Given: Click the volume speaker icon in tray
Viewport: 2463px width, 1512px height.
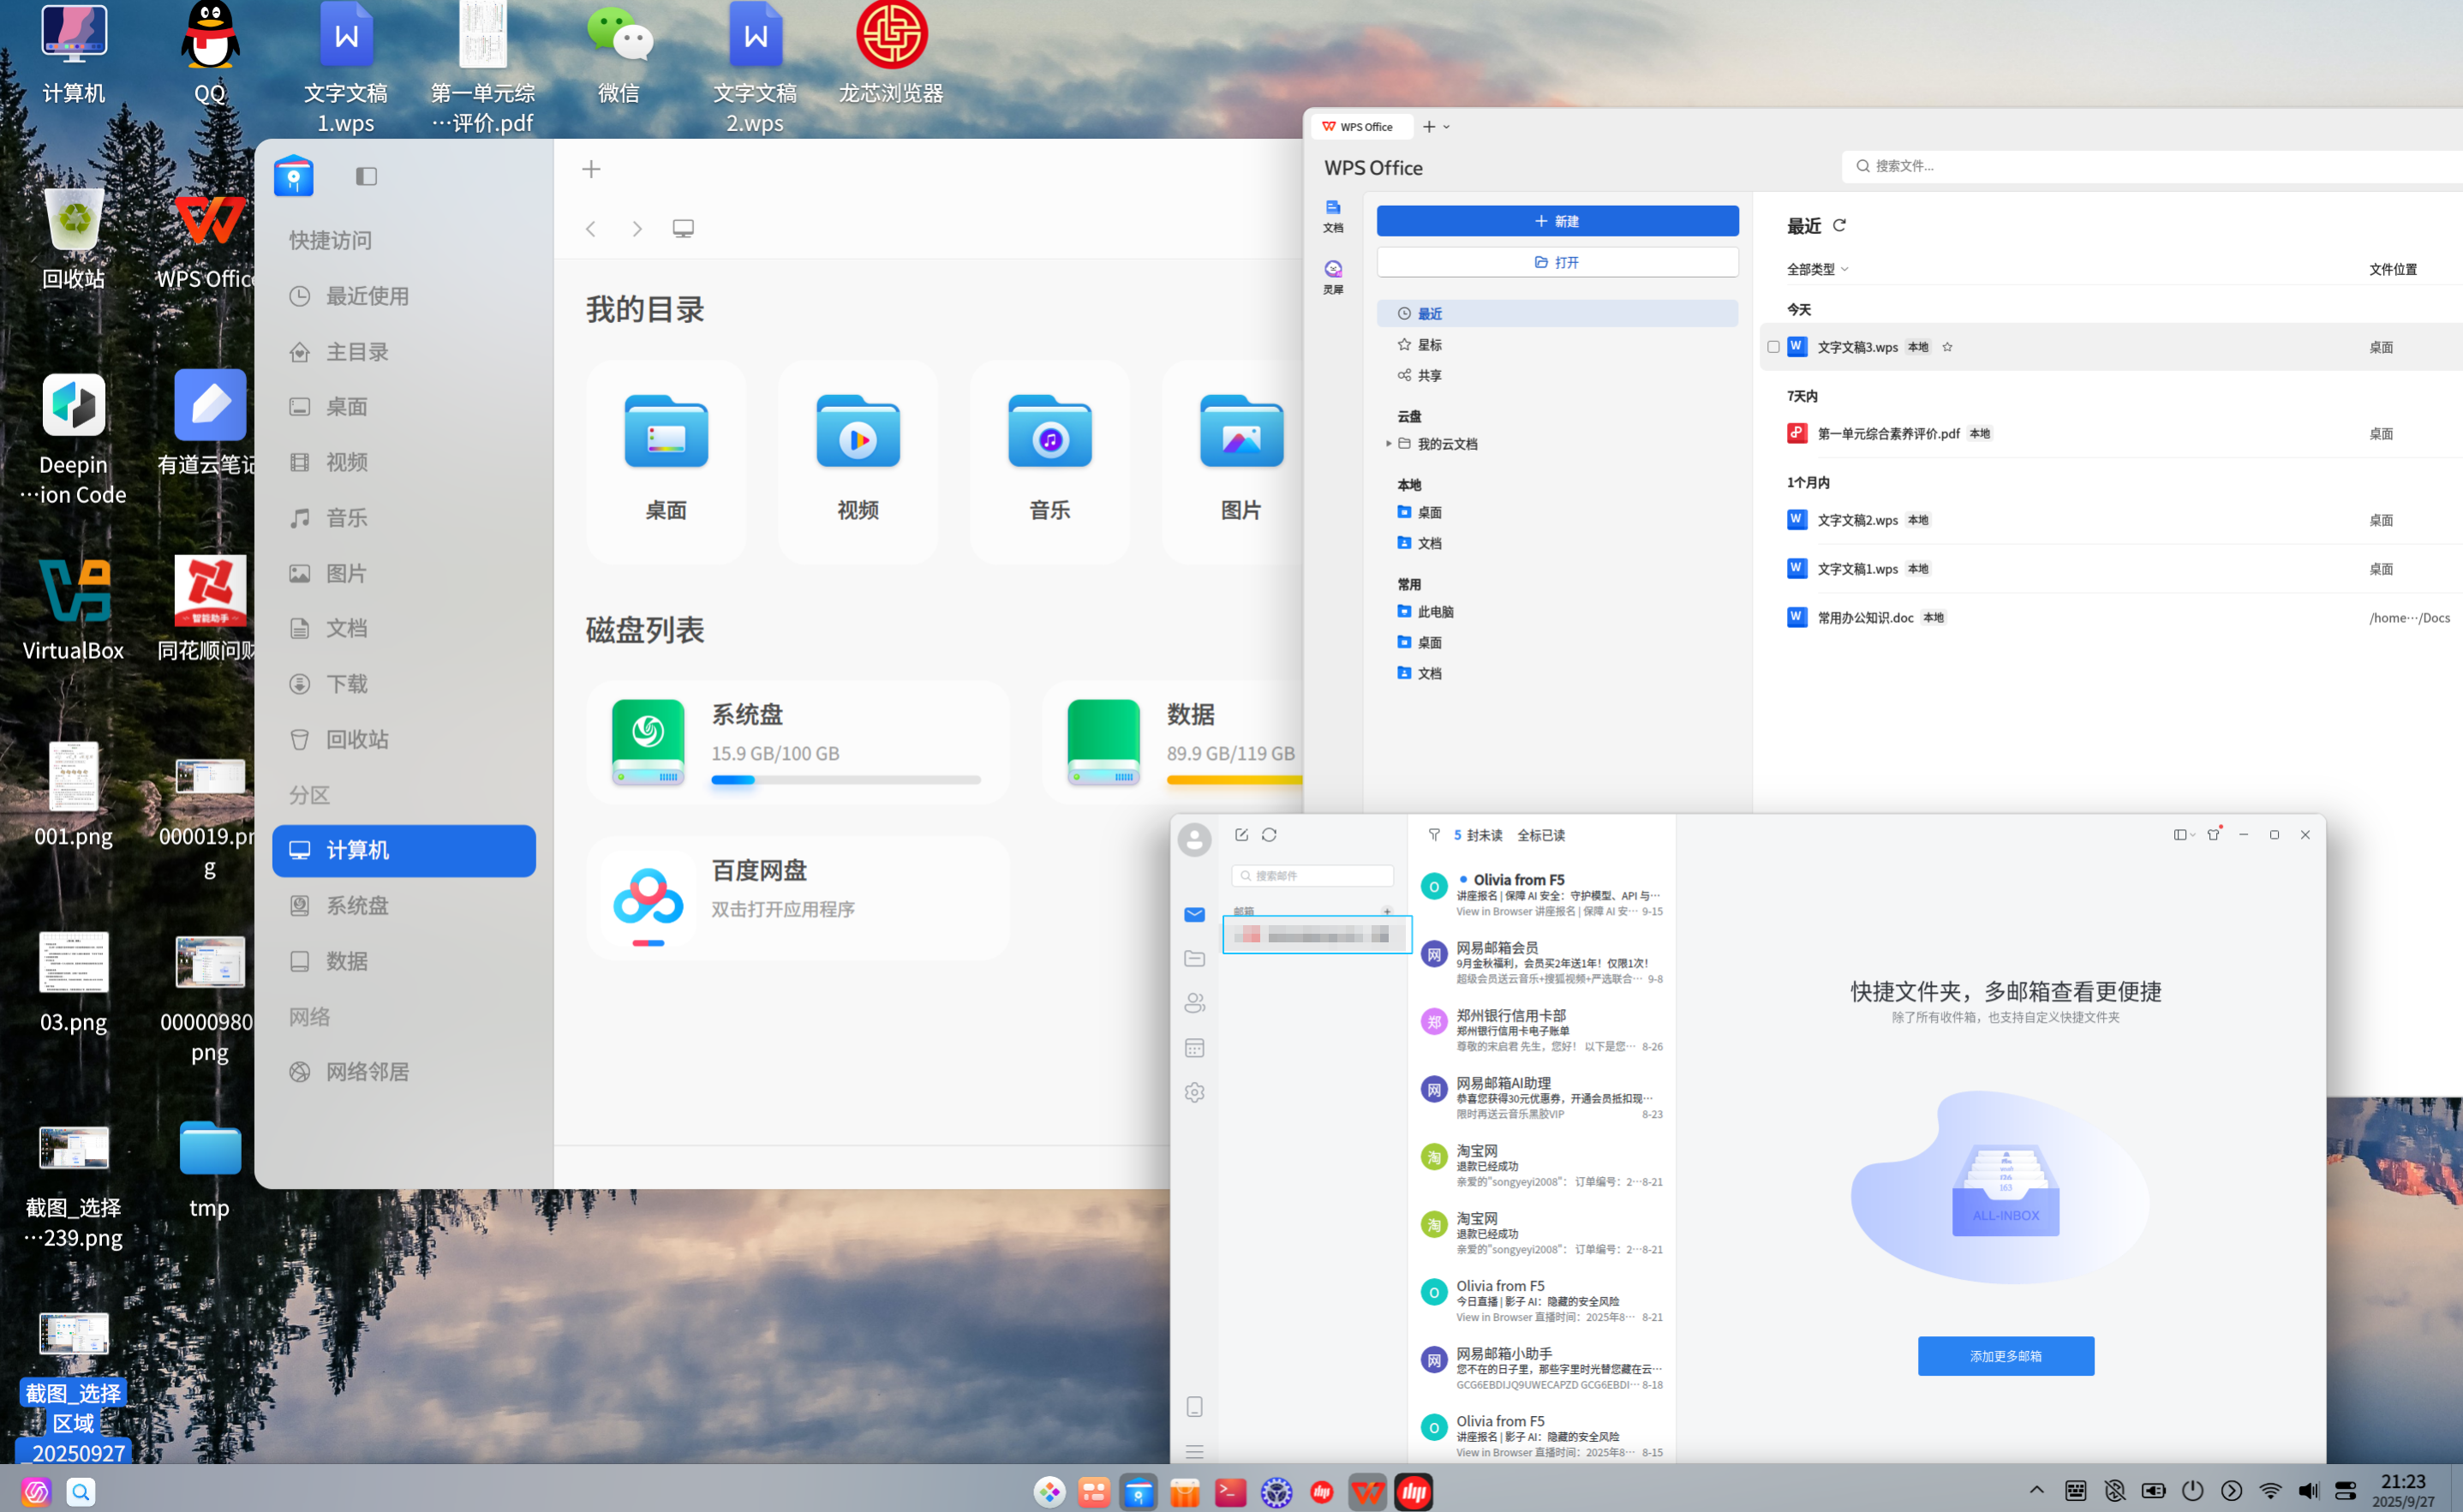Looking at the screenshot, I should (2308, 1491).
